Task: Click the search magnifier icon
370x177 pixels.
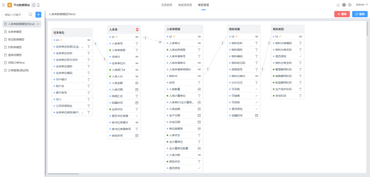Action: tap(31, 15)
